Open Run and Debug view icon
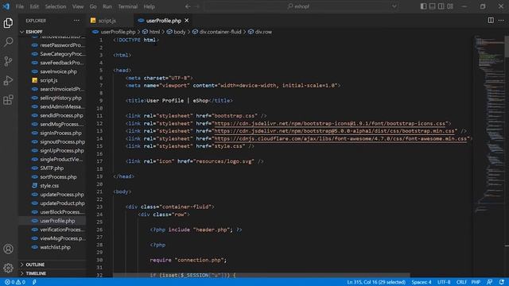The image size is (509, 286). coord(8,80)
